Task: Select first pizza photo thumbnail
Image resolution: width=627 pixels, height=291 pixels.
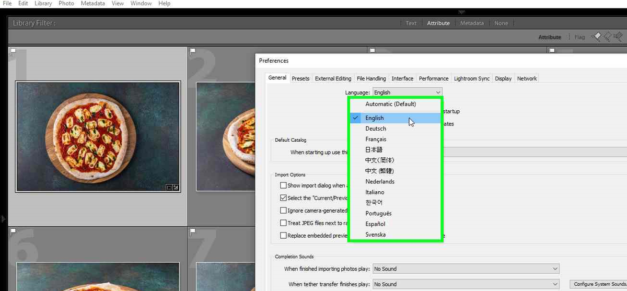Action: pyautogui.click(x=98, y=136)
